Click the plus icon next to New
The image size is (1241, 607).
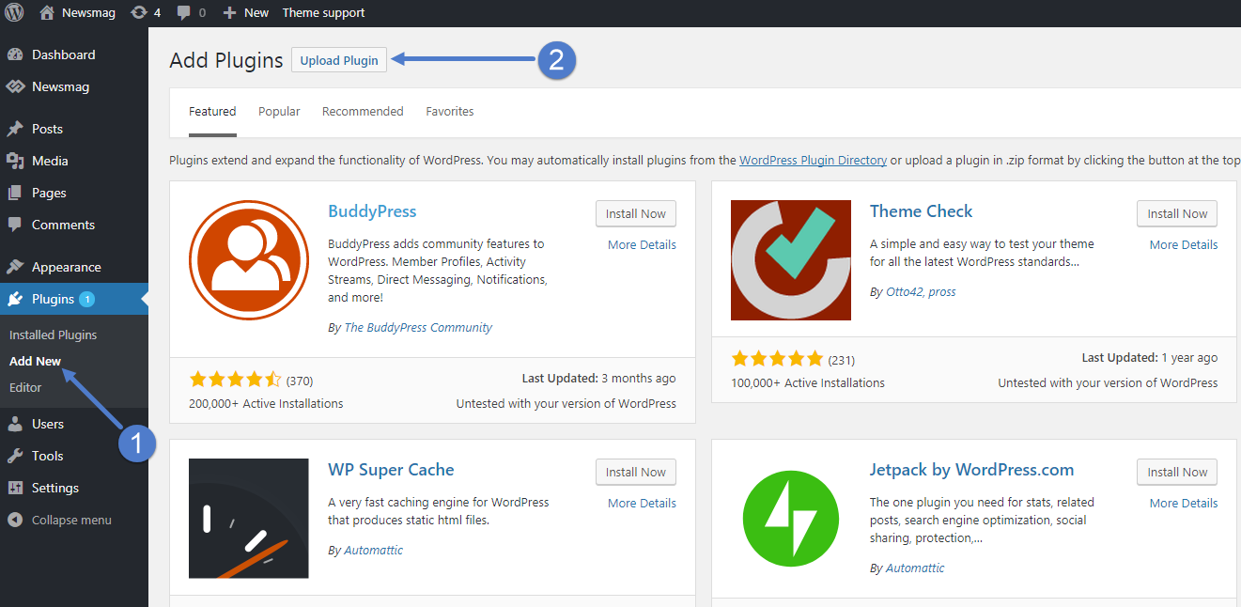229,12
